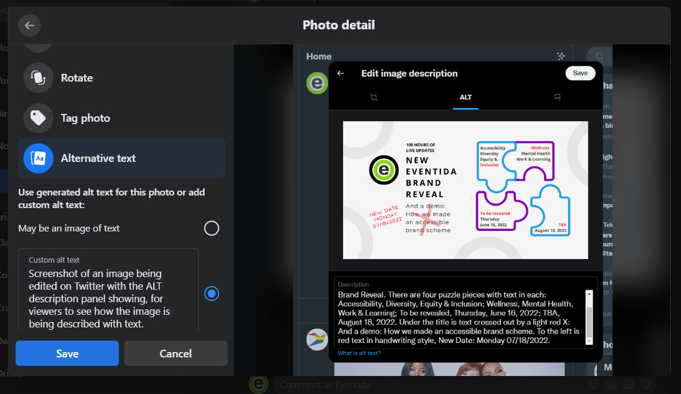Screen dimensions: 681x394
Task: Open the tag/flag tab icon in dialog
Action: pos(557,97)
